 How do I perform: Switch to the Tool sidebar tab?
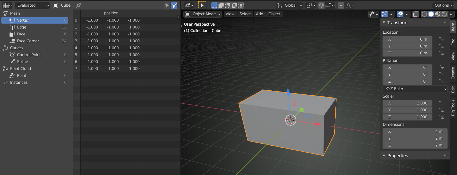pyautogui.click(x=453, y=41)
